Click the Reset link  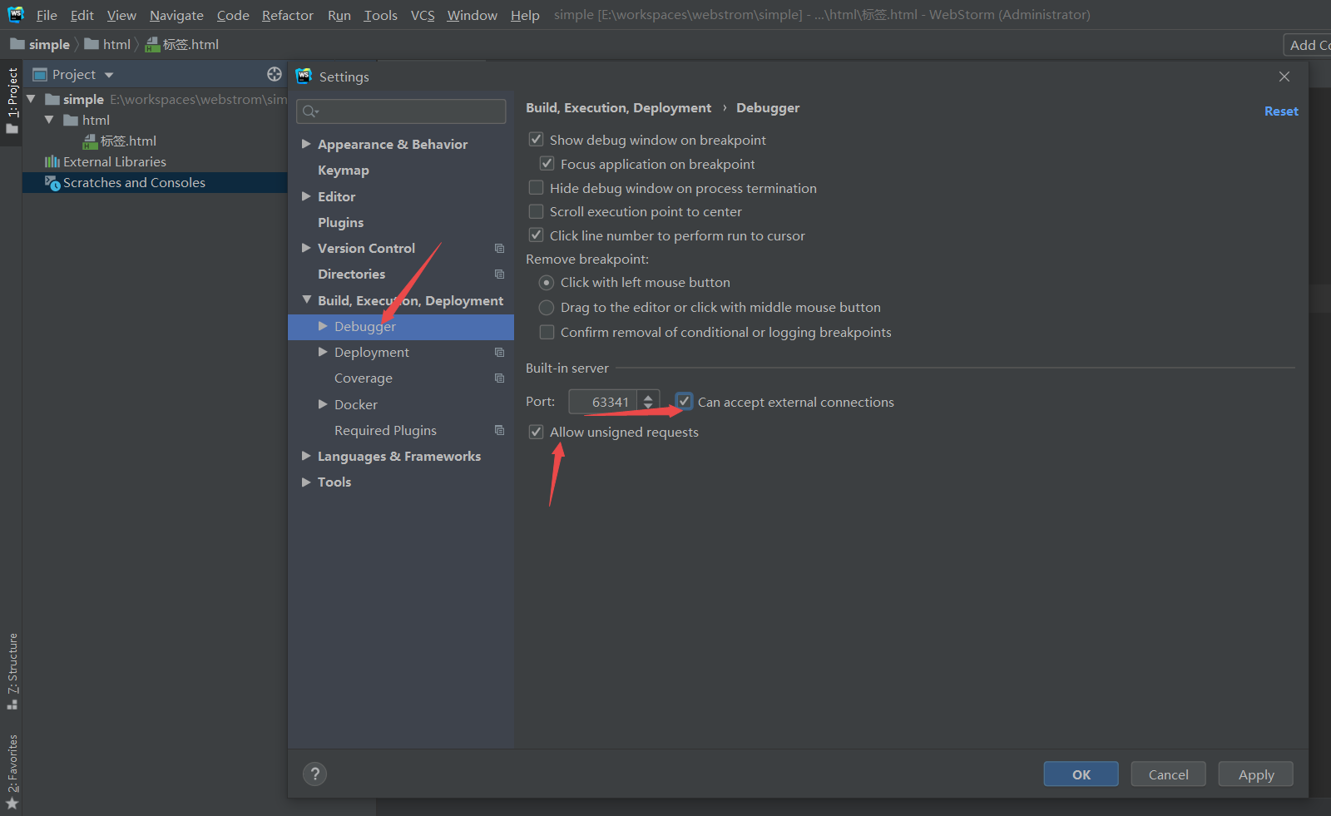1280,110
